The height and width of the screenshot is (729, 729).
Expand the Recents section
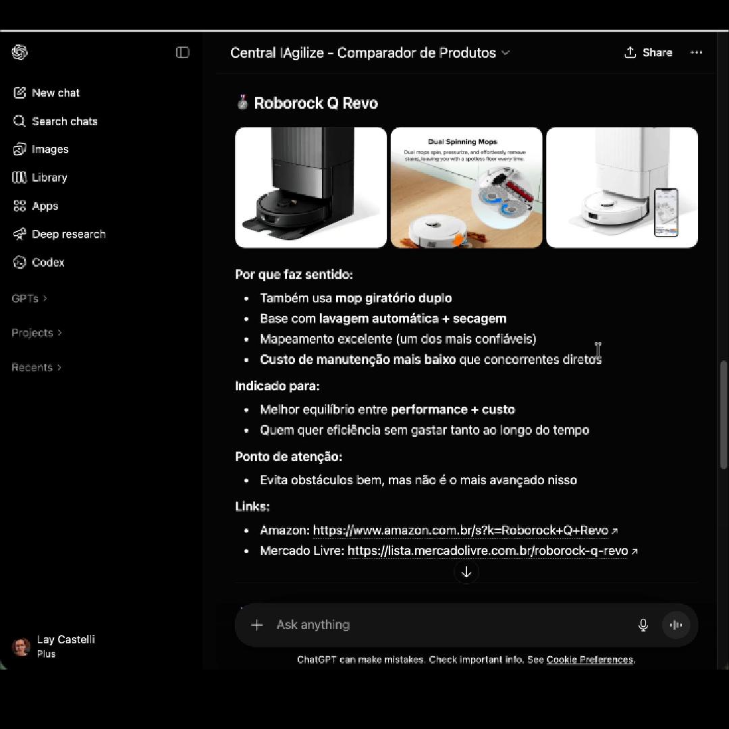[x=36, y=367]
